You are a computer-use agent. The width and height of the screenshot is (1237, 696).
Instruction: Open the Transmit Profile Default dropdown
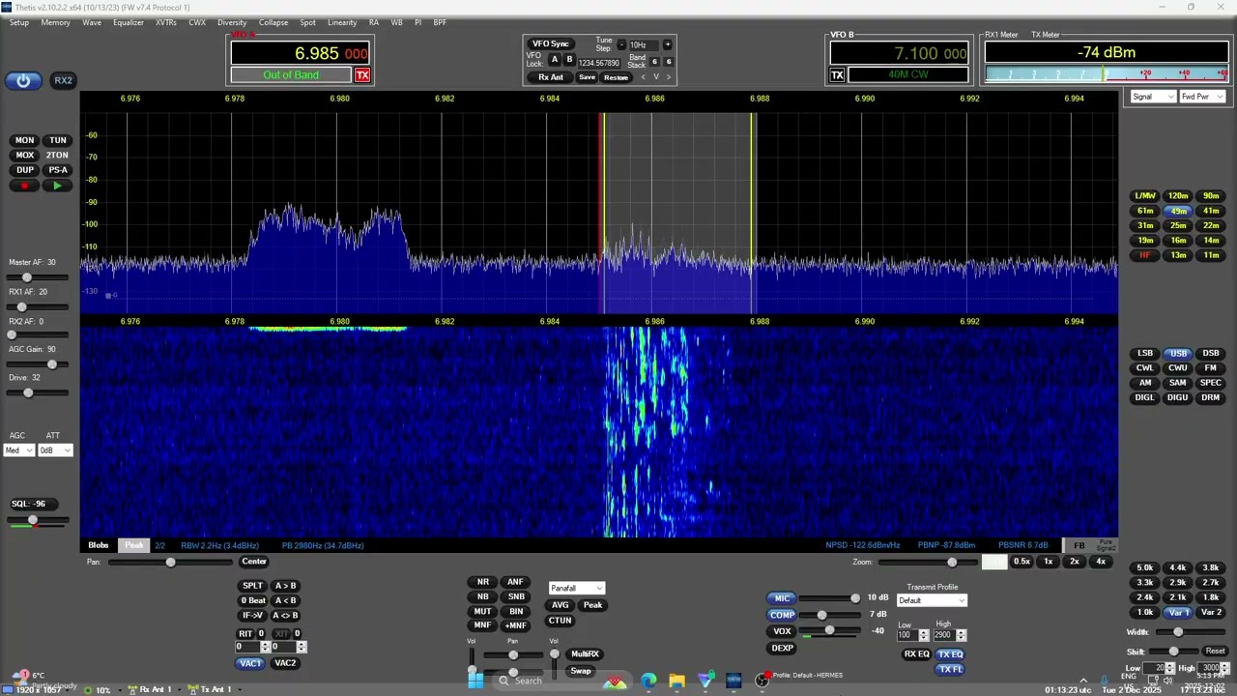point(932,600)
